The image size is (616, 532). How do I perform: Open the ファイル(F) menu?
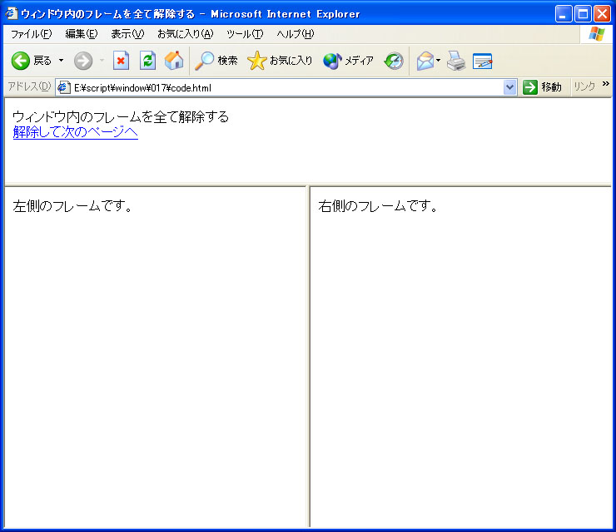coord(31,34)
